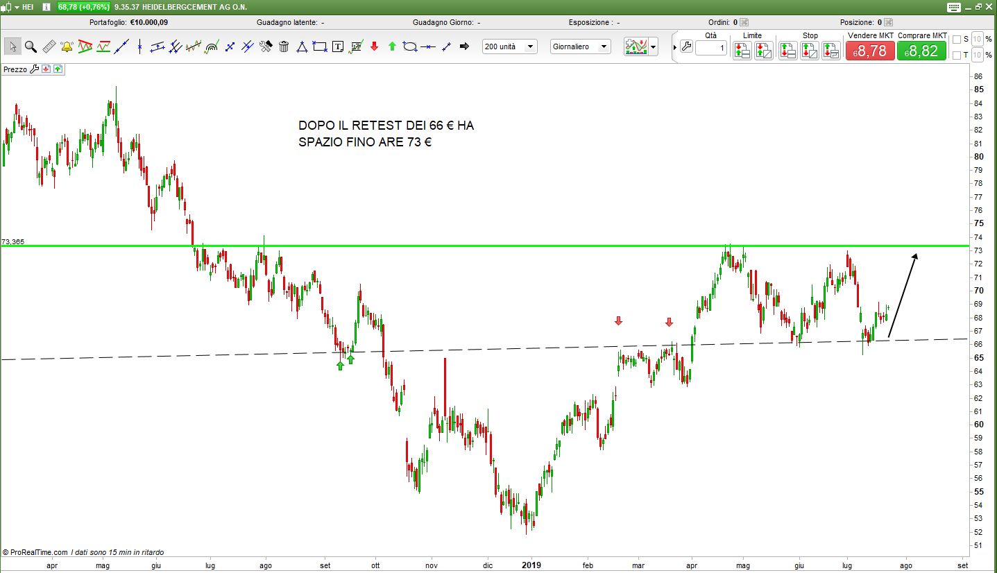Open the alert bell tool
Image resolution: width=997 pixels, height=573 pixels.
[x=67, y=46]
